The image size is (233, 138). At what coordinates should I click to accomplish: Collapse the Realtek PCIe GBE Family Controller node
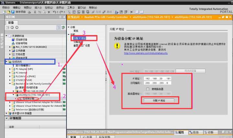tap(10, 84)
